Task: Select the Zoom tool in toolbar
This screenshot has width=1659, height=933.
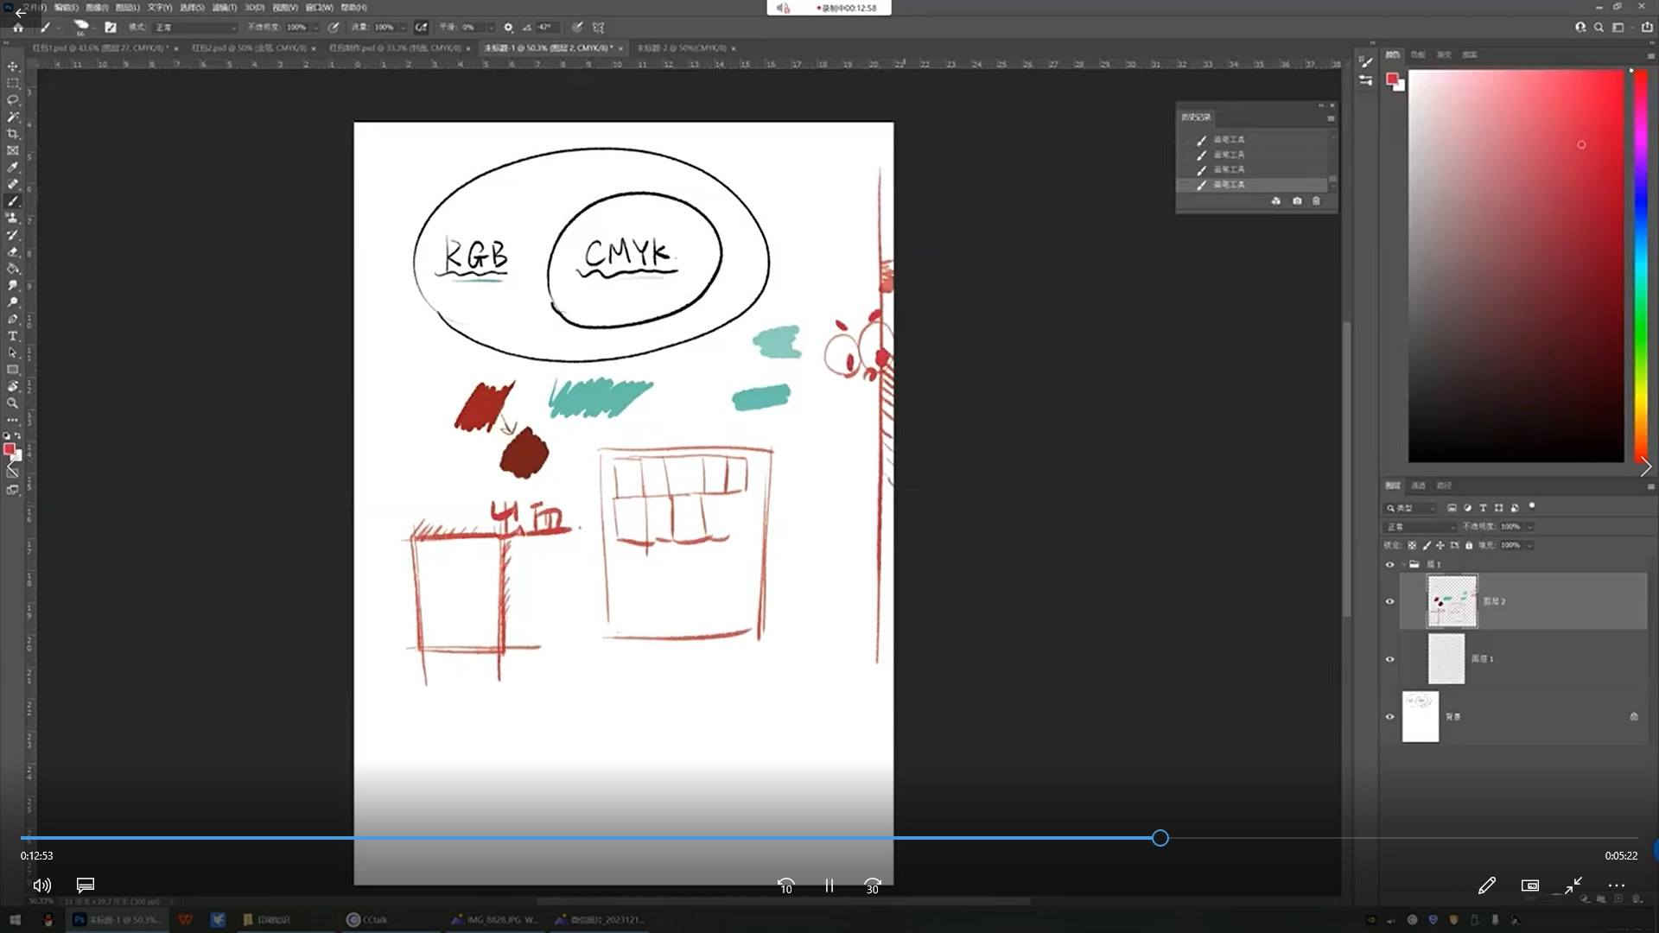Action: point(12,403)
